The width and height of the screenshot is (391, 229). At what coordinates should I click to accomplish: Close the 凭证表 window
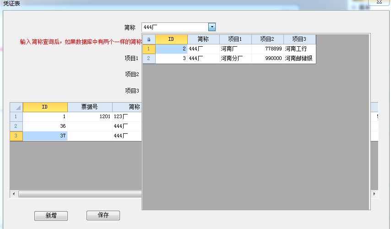click(379, 2)
